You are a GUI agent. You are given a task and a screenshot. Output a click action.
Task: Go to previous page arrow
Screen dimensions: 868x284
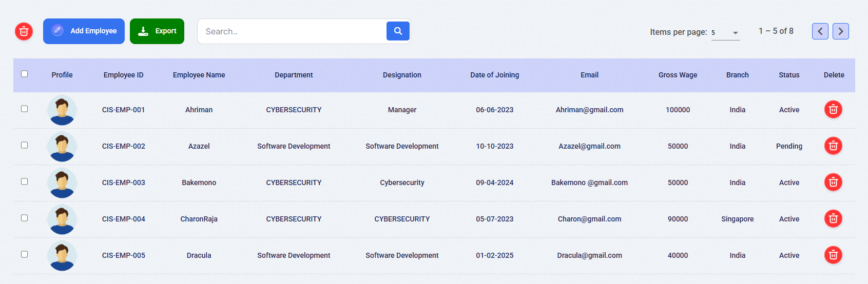820,31
